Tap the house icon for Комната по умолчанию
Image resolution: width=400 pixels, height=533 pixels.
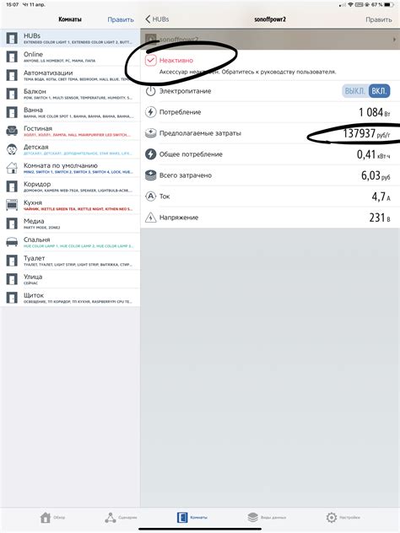pos(12,168)
